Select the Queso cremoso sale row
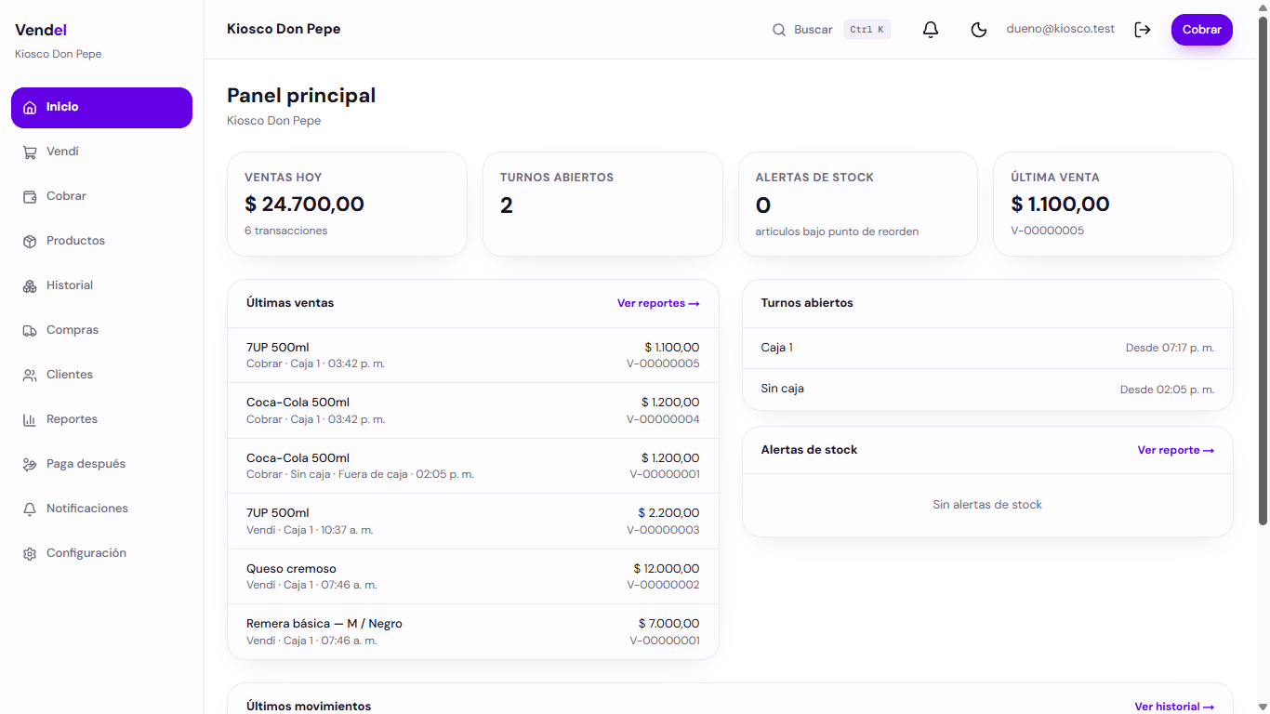Screen dimensions: 1270x714 [x=473, y=576]
